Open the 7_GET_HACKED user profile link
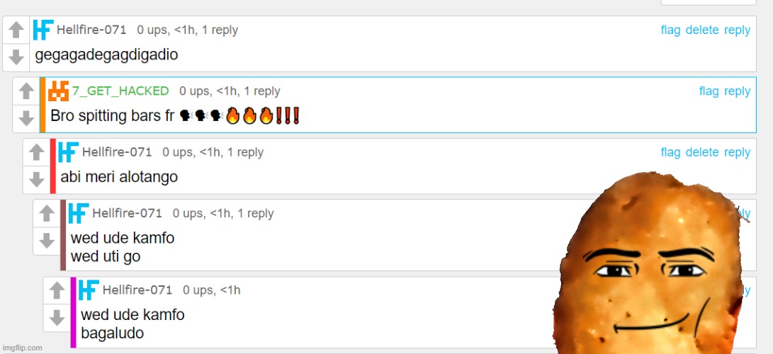Screen dimensions: 773x354 click(x=120, y=91)
